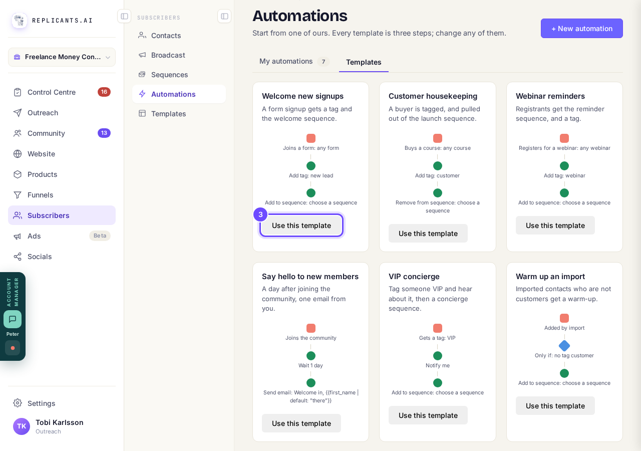Click the Outreach paper-plane icon
641x451 pixels.
tap(18, 113)
